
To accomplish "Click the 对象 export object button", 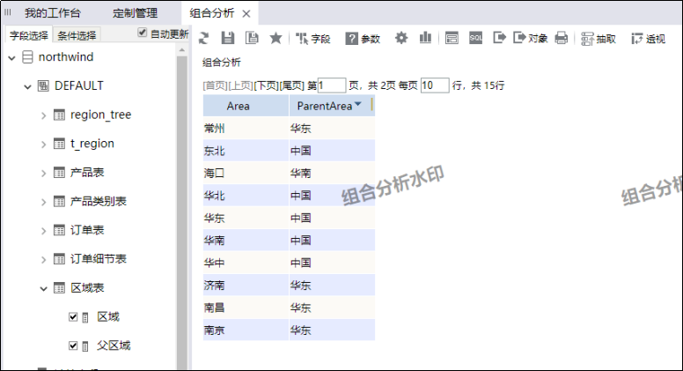I will [530, 39].
